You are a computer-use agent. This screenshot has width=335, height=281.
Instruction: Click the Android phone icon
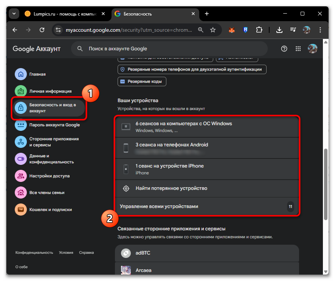tap(126, 148)
